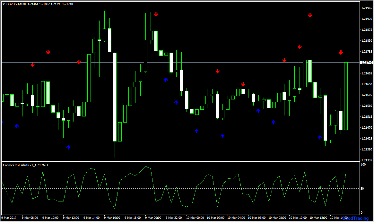Click the 10 Mar 02:00 time label
Screen dimensions: 374x222
point(215,218)
